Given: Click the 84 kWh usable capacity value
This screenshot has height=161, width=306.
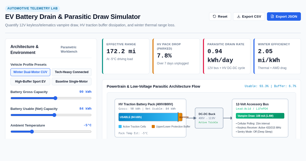Looking at the screenshot, I should pos(85,109).
